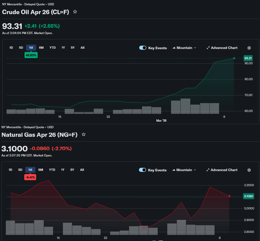The height and width of the screenshot is (241, 260).
Task: Click the 3.0000 axis label on Gas chart
Action: (x=249, y=208)
